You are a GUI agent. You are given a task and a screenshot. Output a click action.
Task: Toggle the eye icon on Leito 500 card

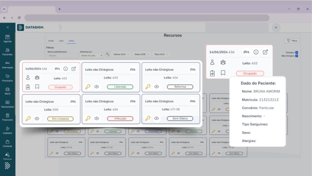(37, 118)
